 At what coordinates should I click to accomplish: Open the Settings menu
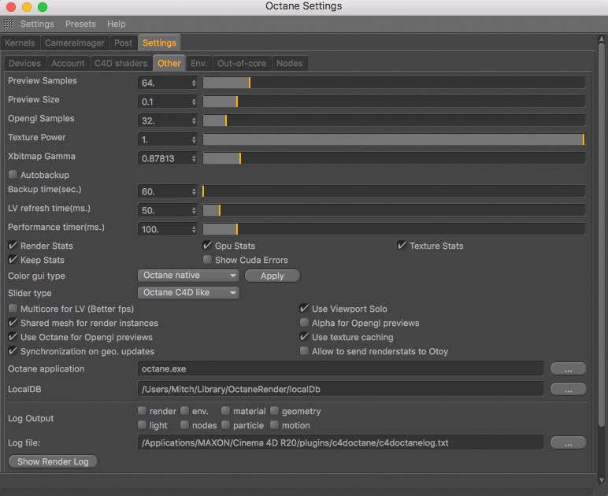(37, 24)
